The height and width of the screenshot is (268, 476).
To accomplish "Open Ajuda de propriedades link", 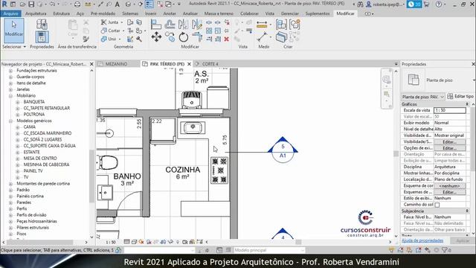I will (422, 240).
